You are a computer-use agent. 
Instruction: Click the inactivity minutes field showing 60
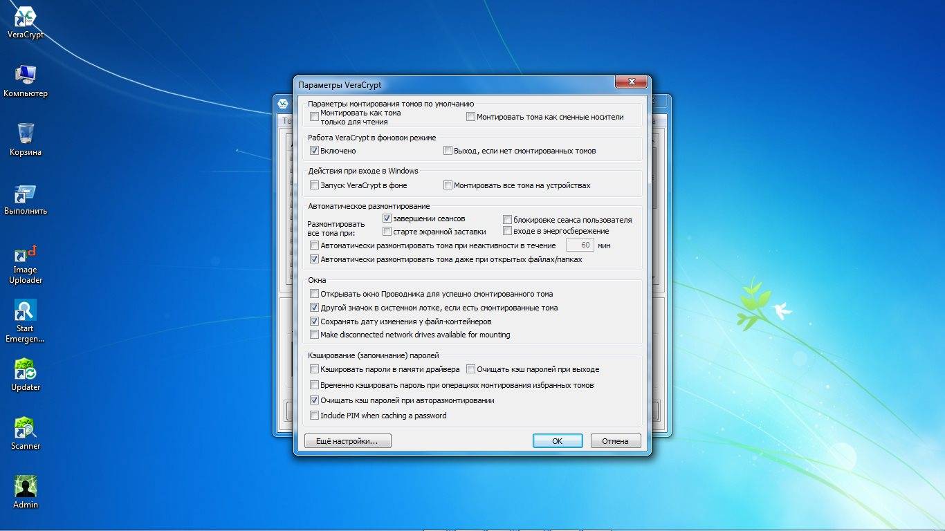coord(580,245)
